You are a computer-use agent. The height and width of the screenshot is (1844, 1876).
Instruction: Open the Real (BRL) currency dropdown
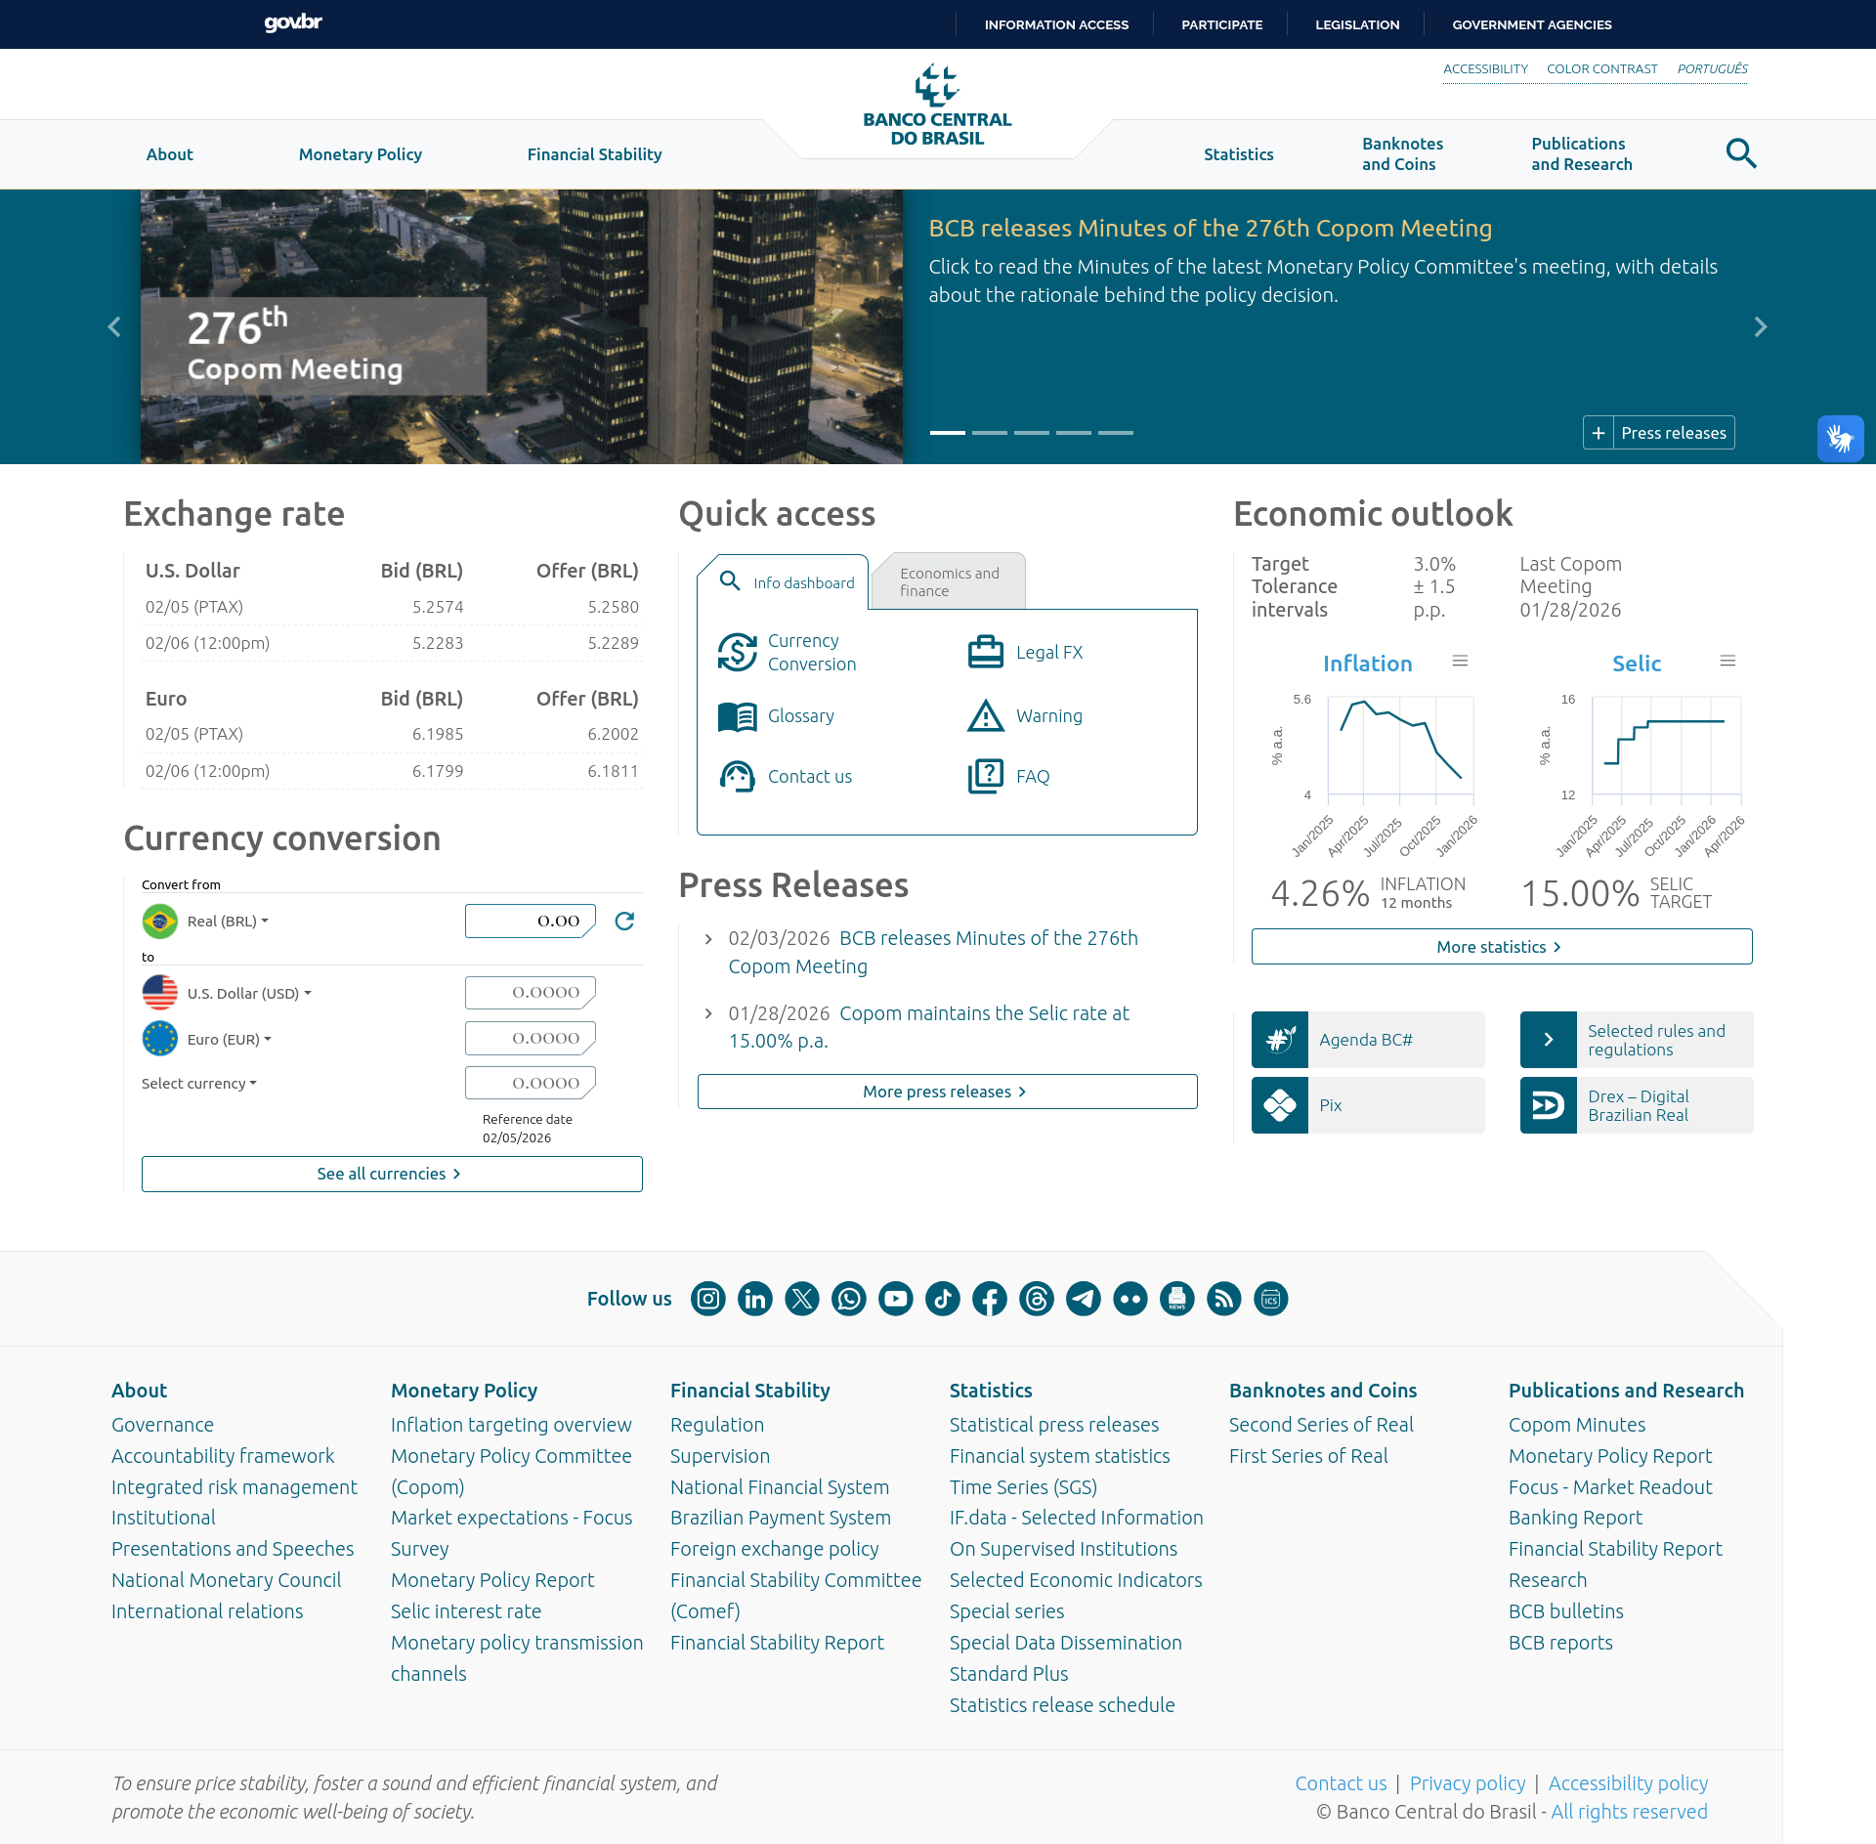pyautogui.click(x=227, y=921)
